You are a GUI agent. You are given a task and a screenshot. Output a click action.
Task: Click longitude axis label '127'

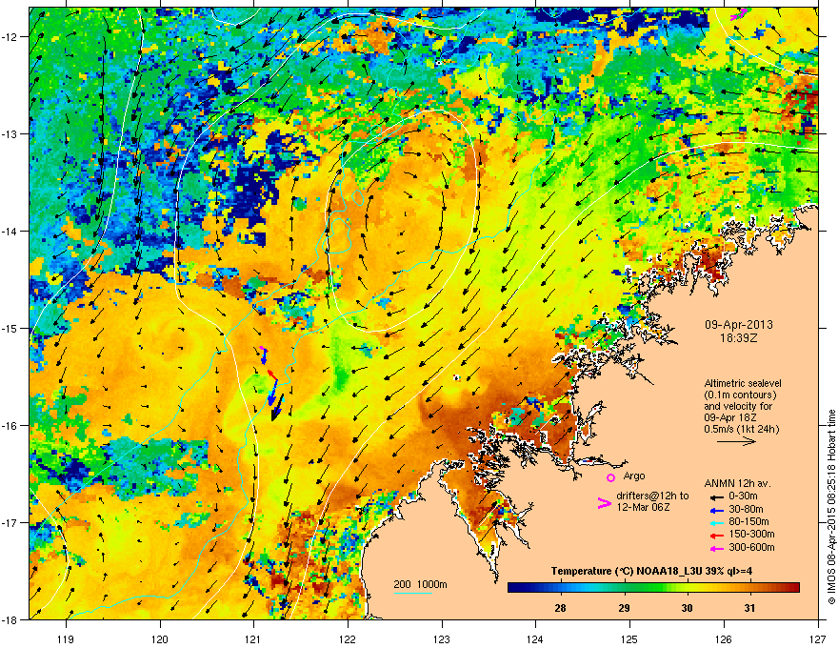point(818,638)
